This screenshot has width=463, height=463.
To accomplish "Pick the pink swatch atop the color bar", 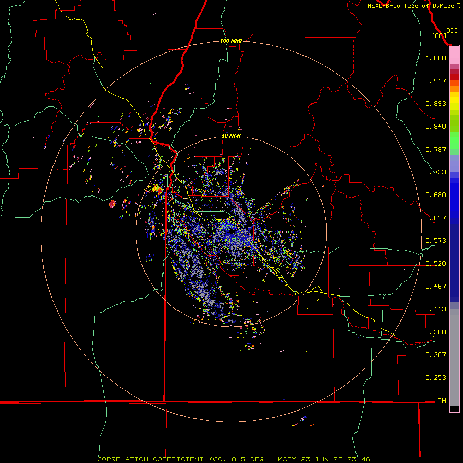I will (454, 56).
